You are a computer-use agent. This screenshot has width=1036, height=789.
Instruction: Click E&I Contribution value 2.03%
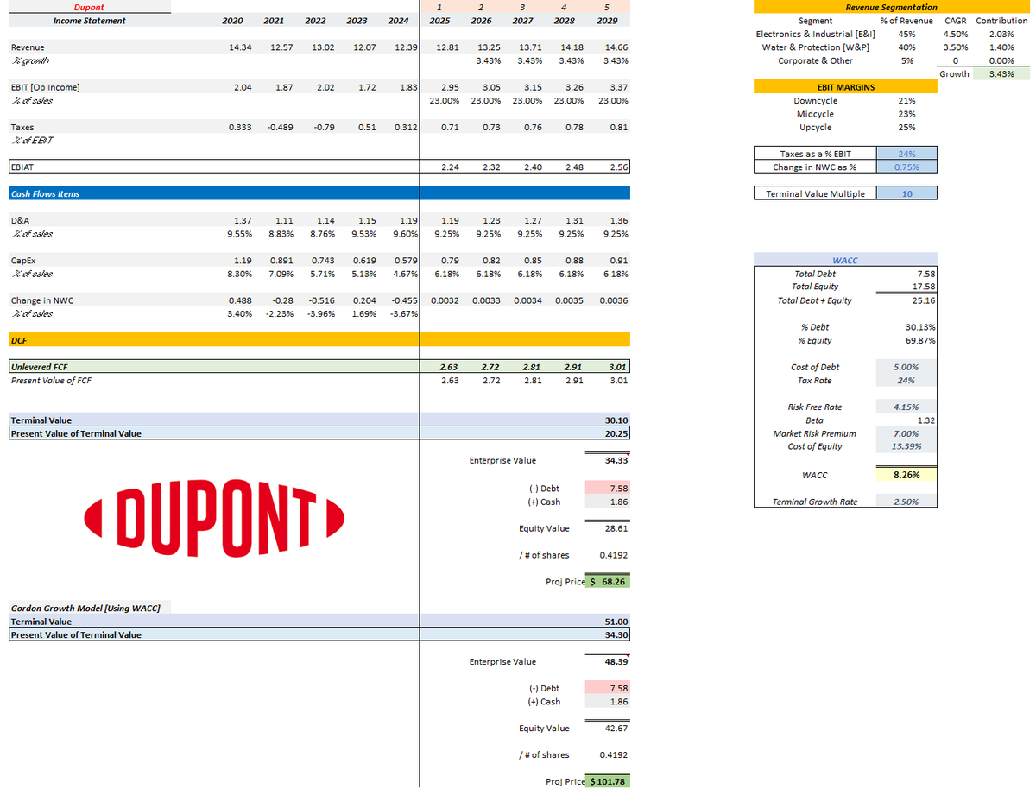click(1001, 35)
